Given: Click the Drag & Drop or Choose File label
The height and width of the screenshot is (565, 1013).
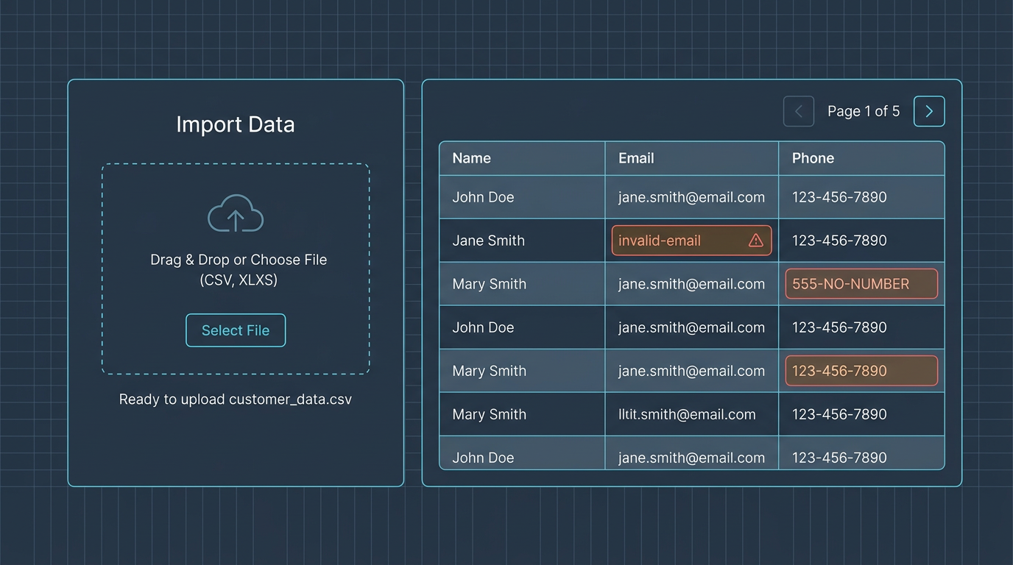Looking at the screenshot, I should click(238, 259).
